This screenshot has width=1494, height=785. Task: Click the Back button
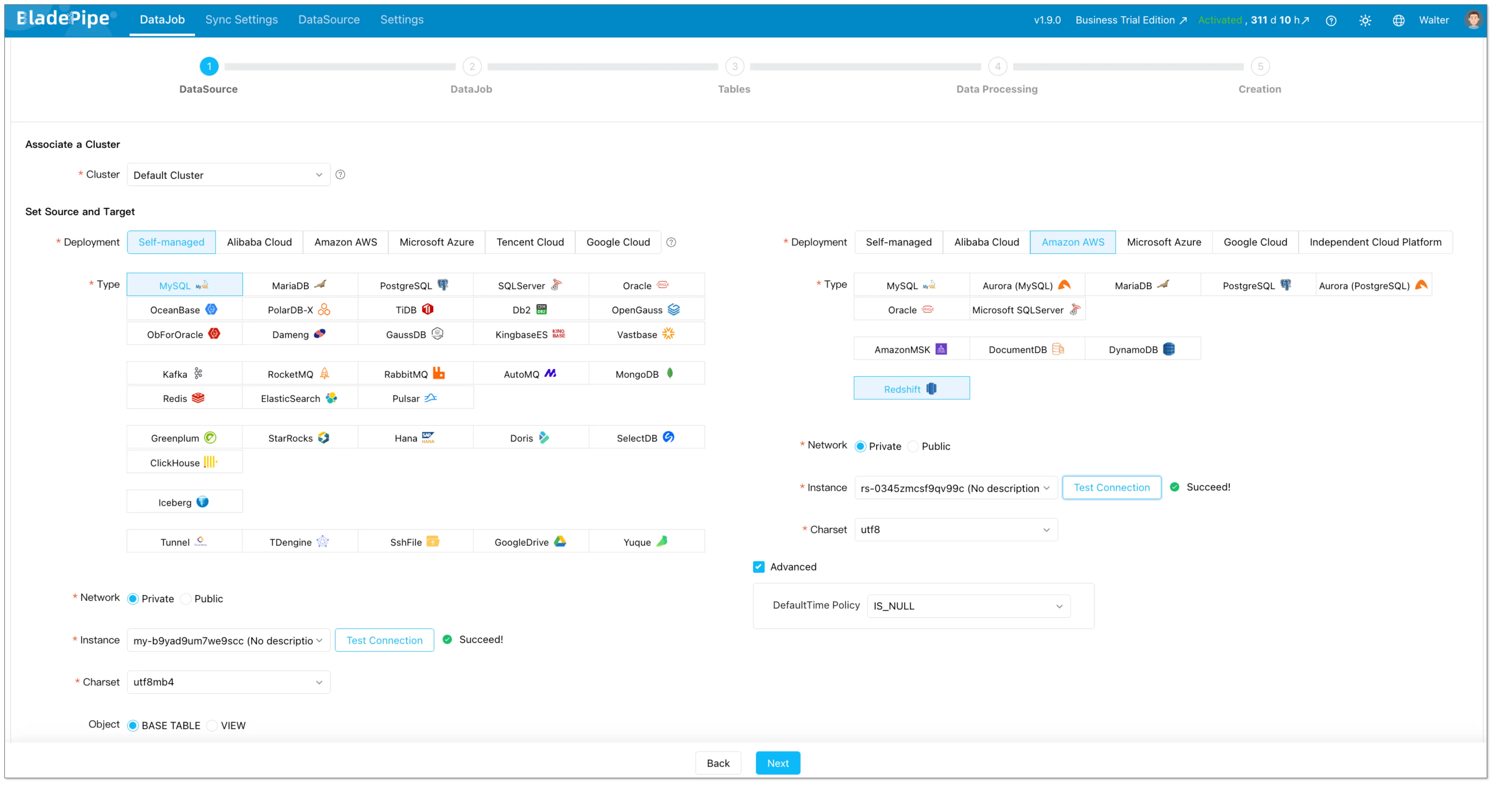pyautogui.click(x=718, y=763)
